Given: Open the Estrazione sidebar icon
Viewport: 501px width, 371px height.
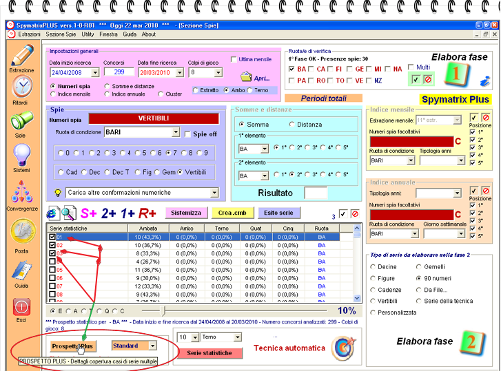Looking at the screenshot, I should pyautogui.click(x=21, y=55).
